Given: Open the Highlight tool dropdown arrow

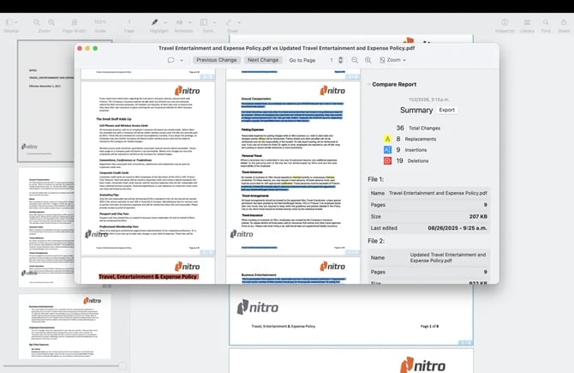Looking at the screenshot, I should 165,22.
